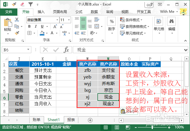Open the font name dropdown 微软雅黑

(57, 20)
